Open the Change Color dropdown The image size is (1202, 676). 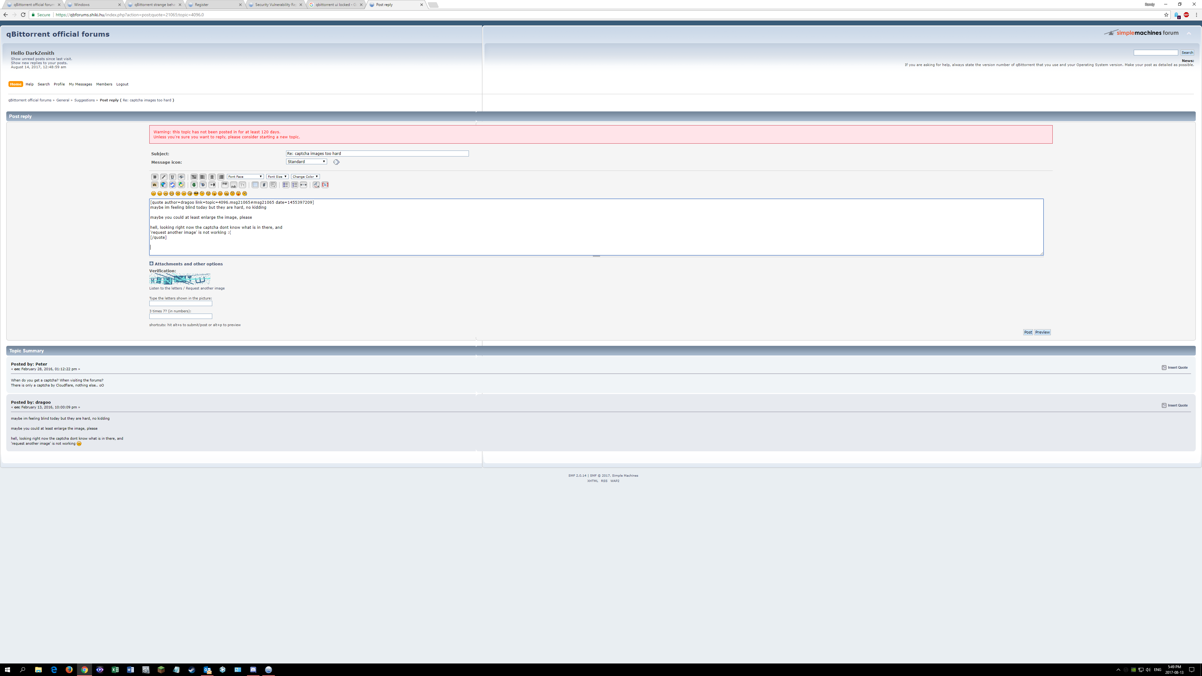305,177
